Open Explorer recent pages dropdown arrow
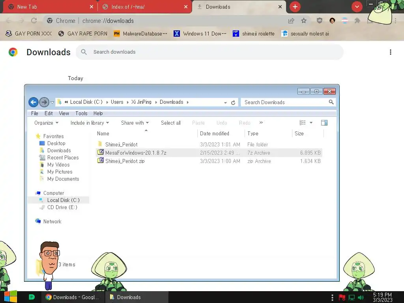The height and width of the screenshot is (303, 404). 52,103
